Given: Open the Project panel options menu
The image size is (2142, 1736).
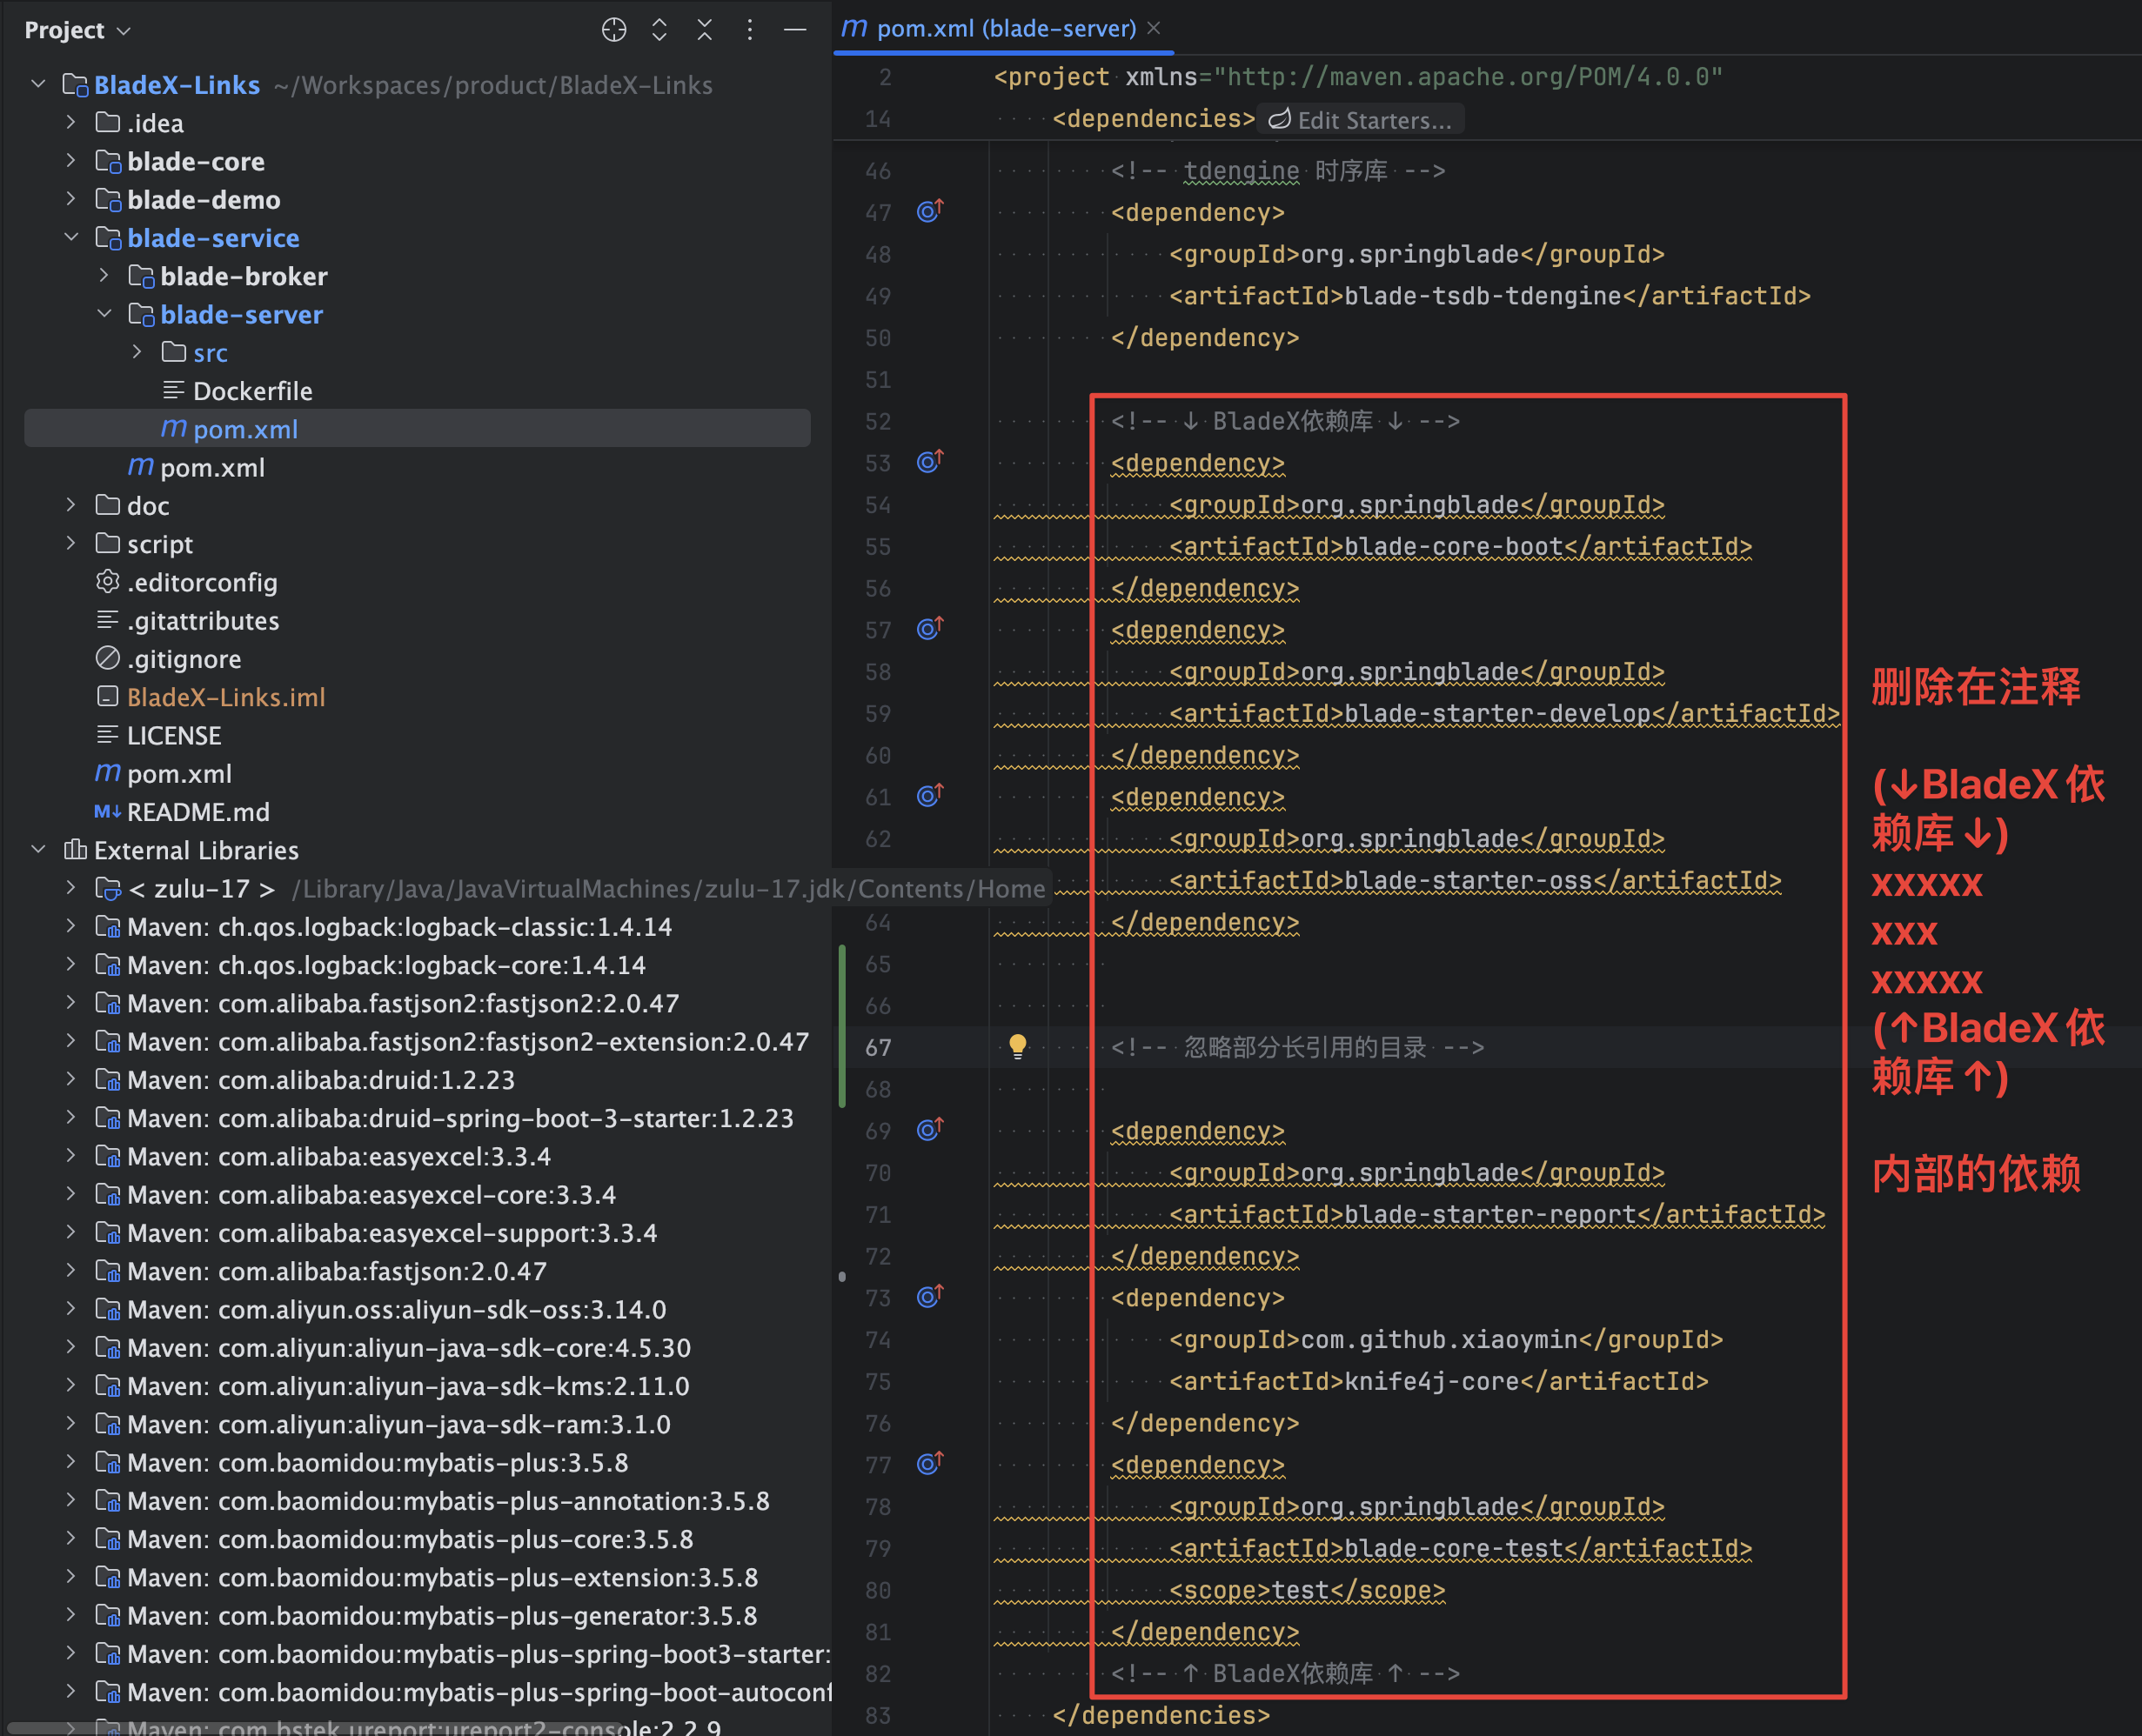Looking at the screenshot, I should [x=749, y=30].
